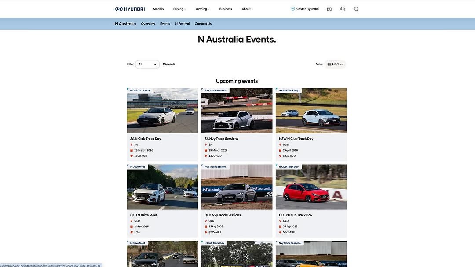Click N Drive Meet tag on QLD card
Screen dimensions: 475x267
point(138,167)
